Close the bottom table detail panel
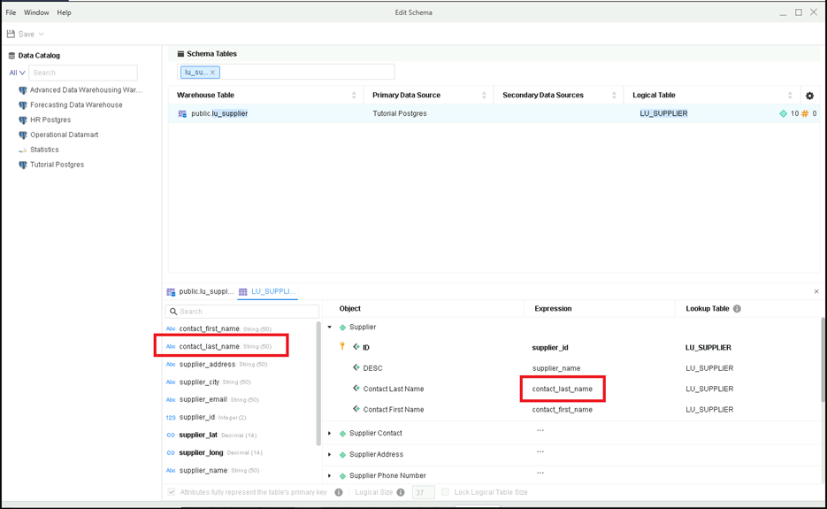The height and width of the screenshot is (509, 827). tap(816, 291)
